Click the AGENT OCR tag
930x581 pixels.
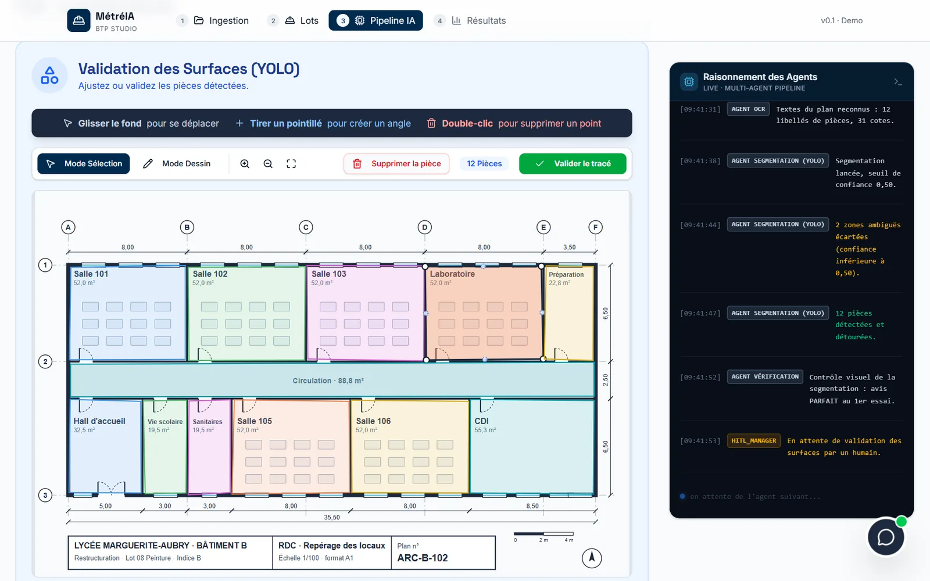[748, 109]
